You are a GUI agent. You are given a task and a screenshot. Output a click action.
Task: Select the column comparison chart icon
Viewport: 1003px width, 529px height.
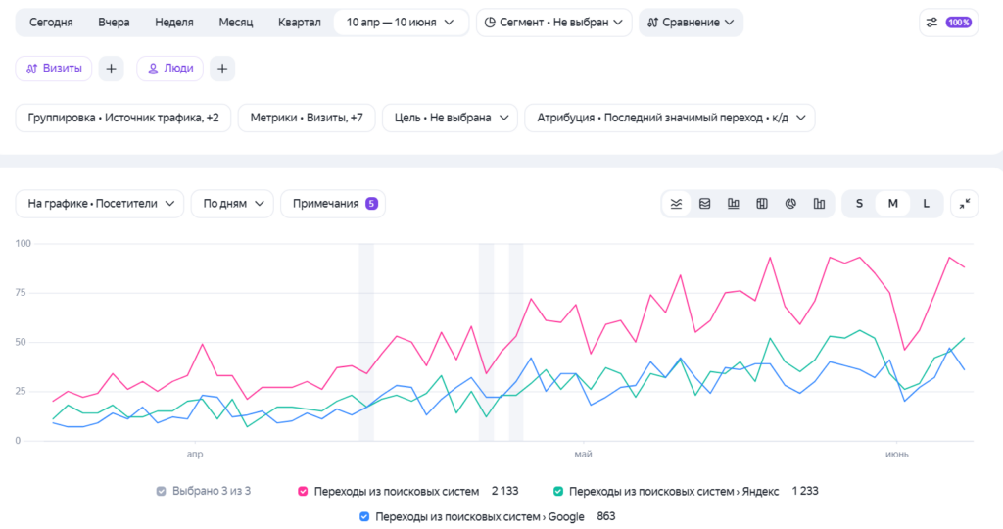pos(820,204)
